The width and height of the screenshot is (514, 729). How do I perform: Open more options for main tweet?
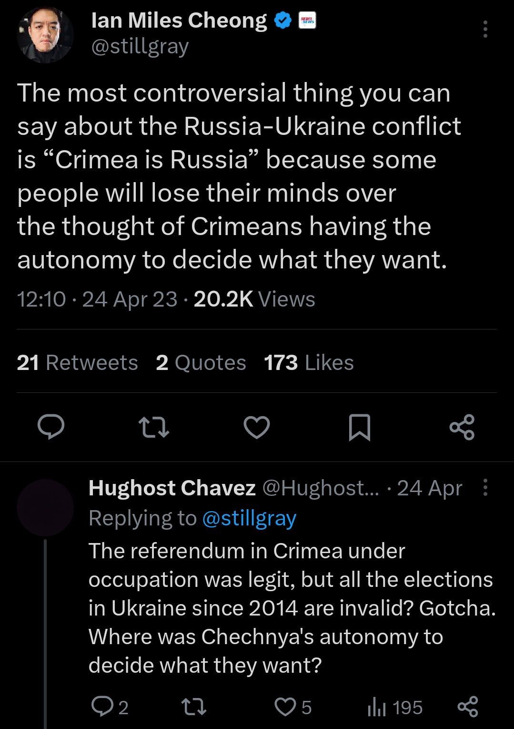(485, 30)
